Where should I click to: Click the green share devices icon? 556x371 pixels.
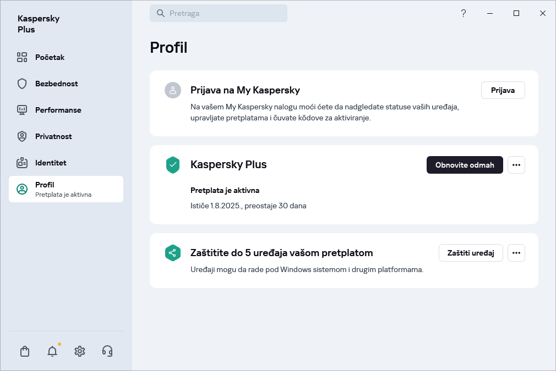click(x=173, y=253)
